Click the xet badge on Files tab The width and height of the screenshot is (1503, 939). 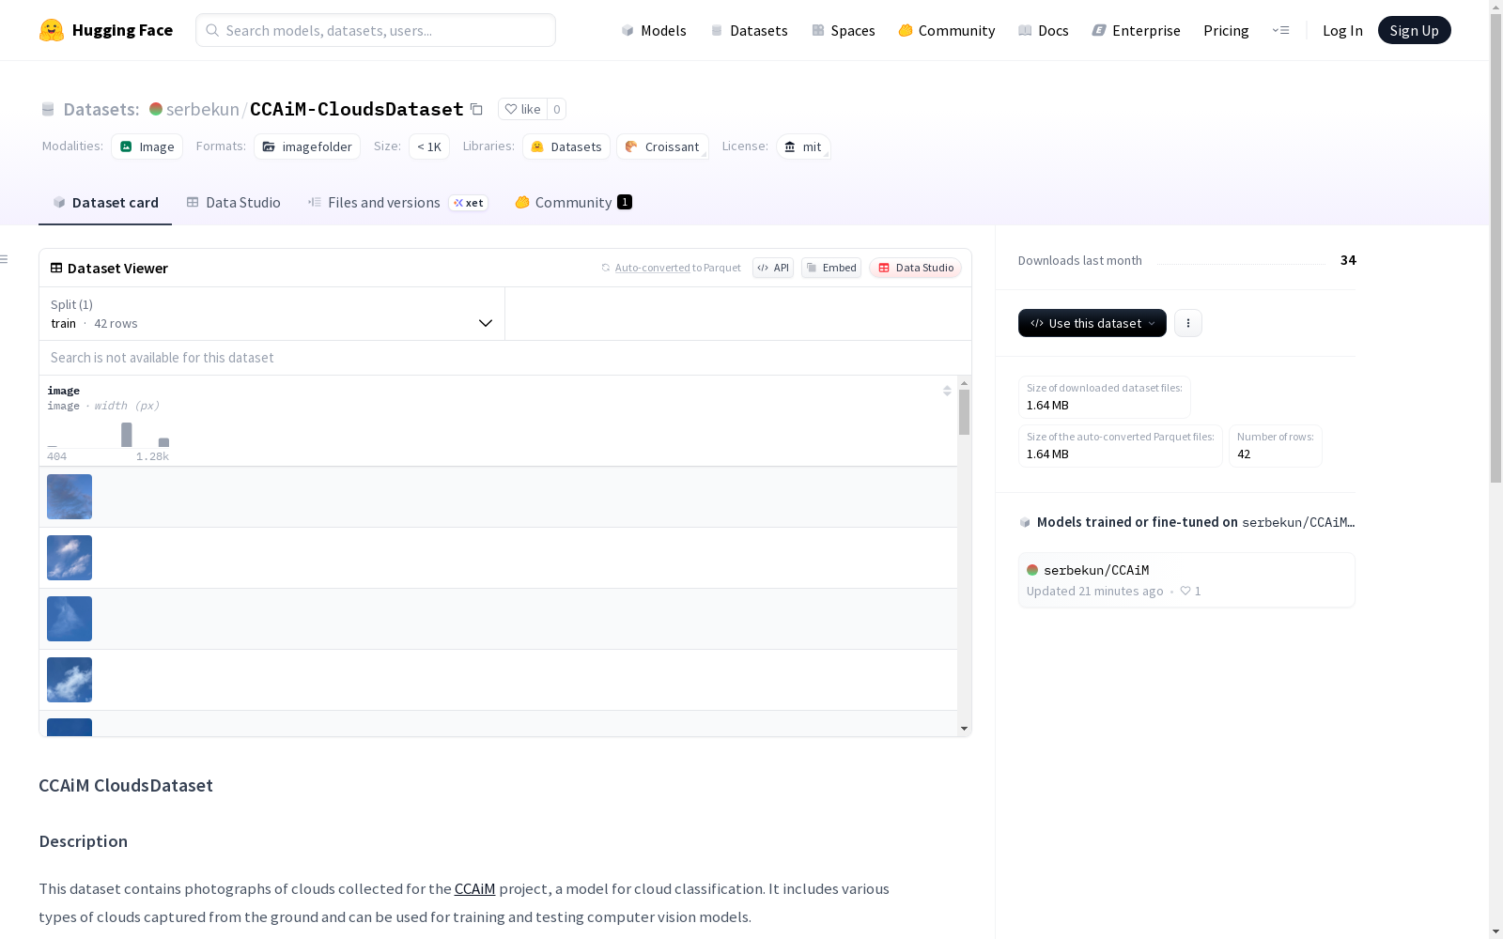point(469,203)
